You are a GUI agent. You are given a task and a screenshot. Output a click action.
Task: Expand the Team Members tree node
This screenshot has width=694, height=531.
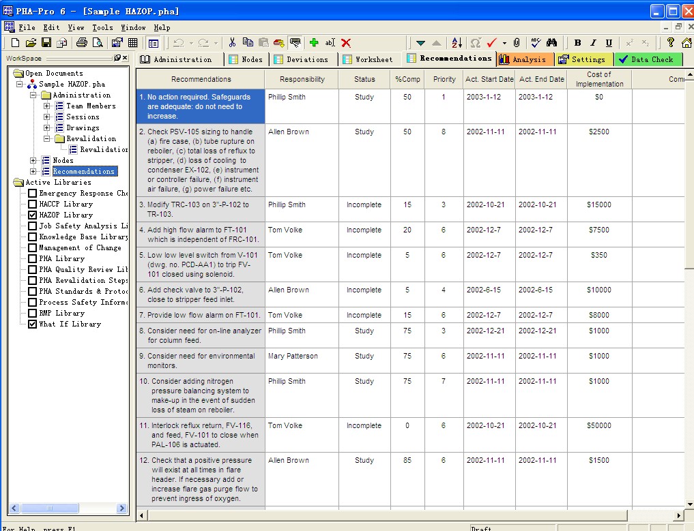tap(47, 106)
